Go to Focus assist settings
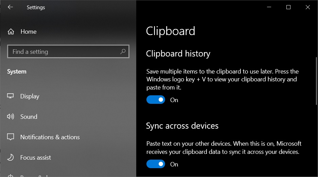This screenshot has height=177, width=318. 36,158
